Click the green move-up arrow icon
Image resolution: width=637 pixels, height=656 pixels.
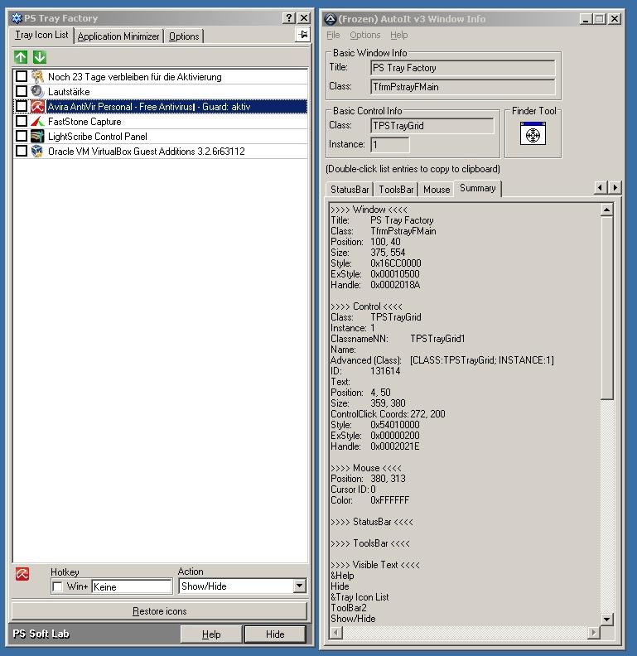point(22,57)
